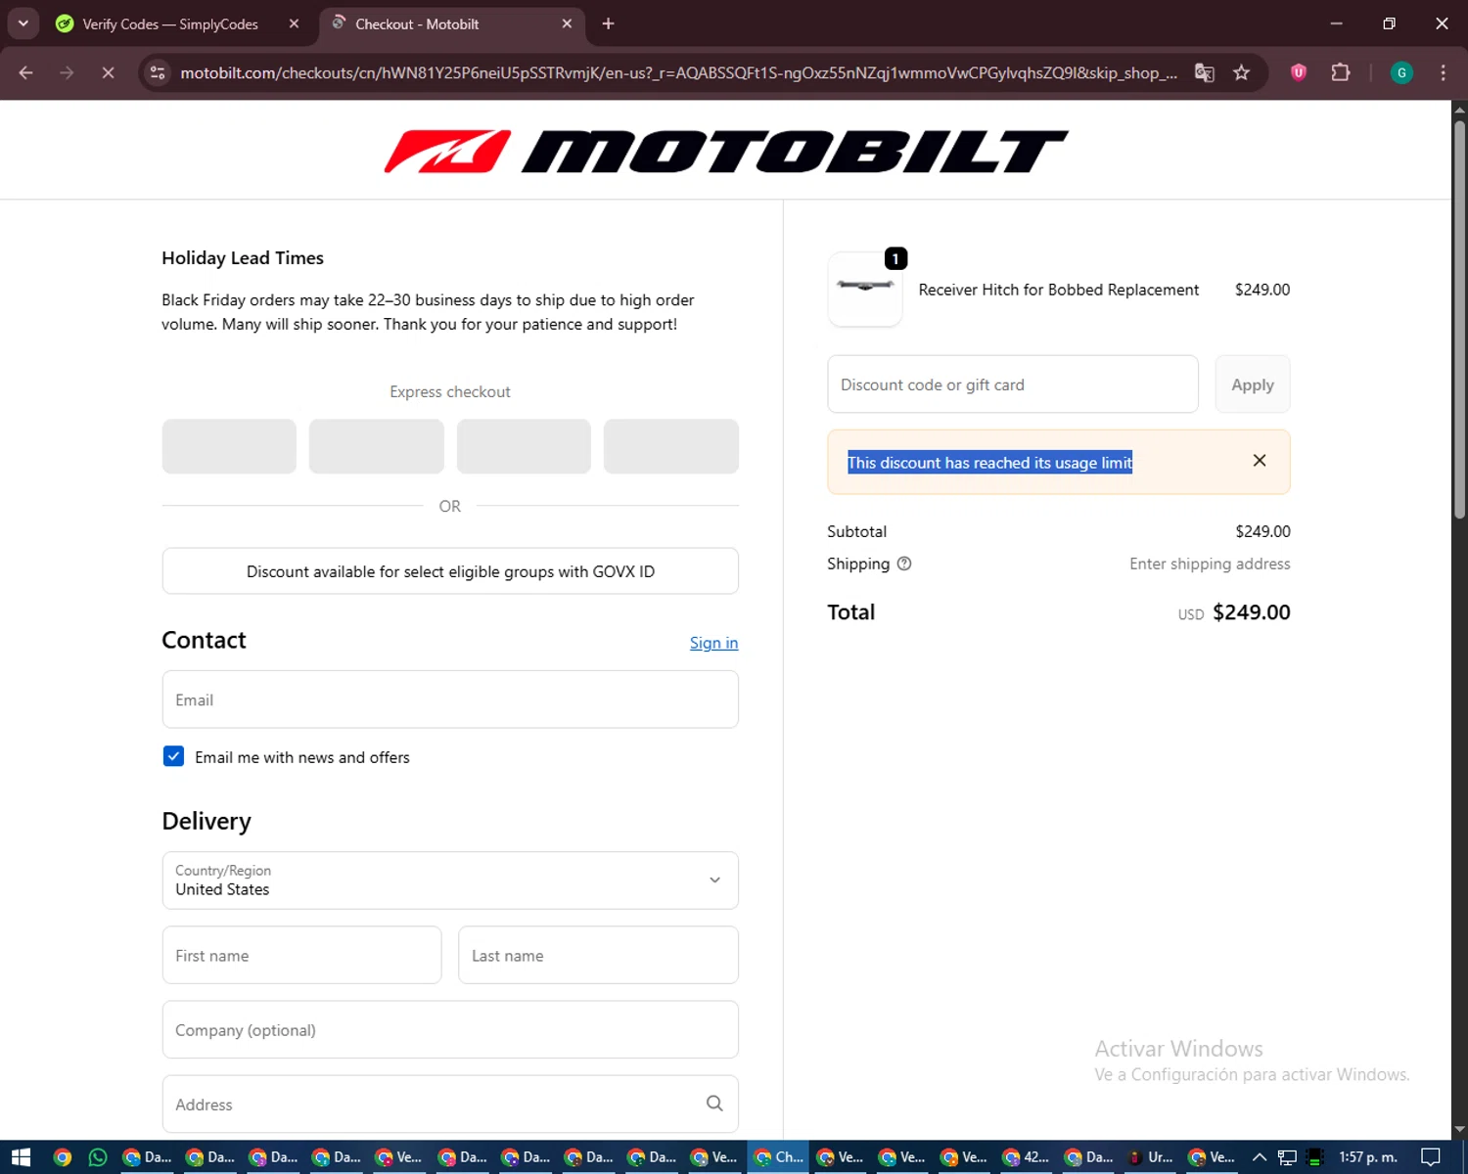
Task: Open WhatsApp from the taskbar
Action: [98, 1157]
